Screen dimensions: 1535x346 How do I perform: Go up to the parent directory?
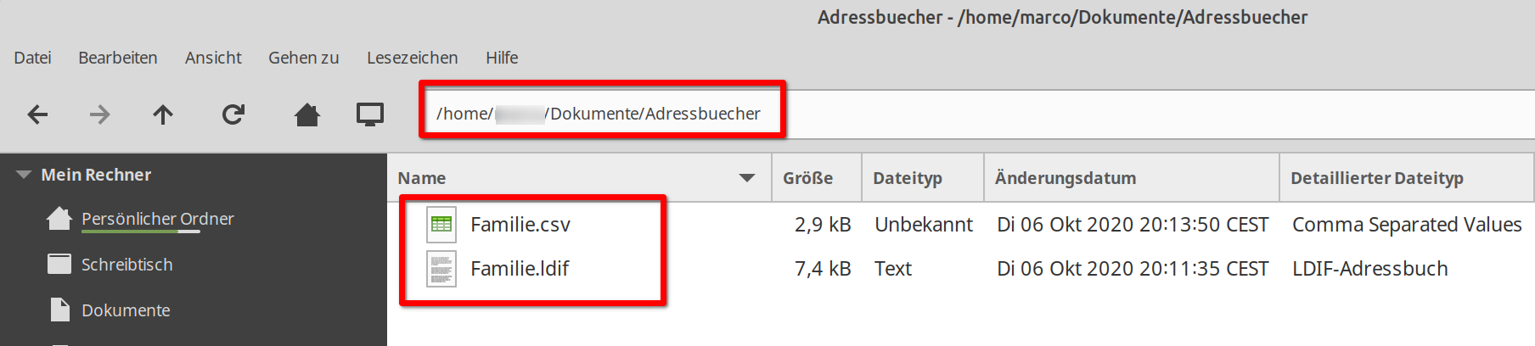click(163, 114)
